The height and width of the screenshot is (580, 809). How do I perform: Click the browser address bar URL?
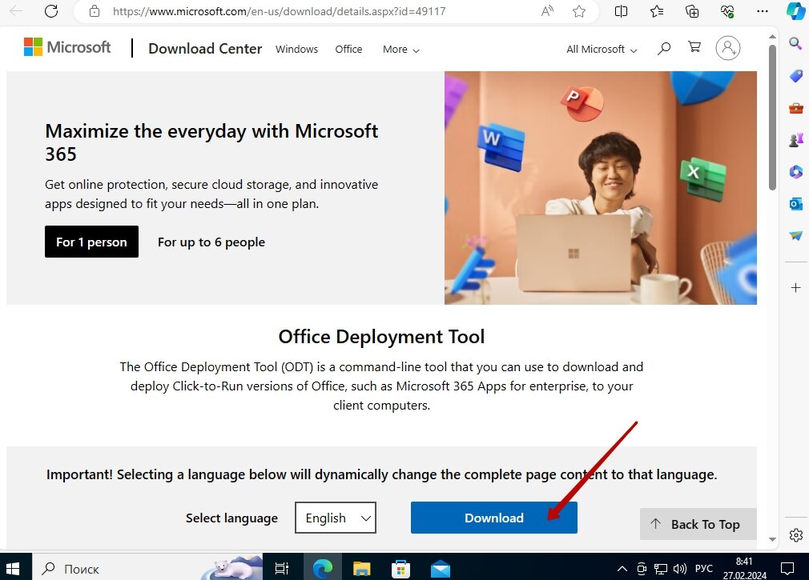279,11
